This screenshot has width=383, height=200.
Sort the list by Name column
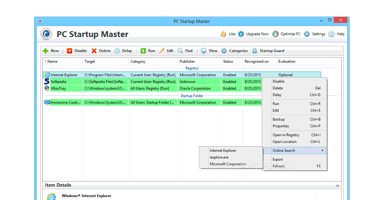tap(52, 61)
